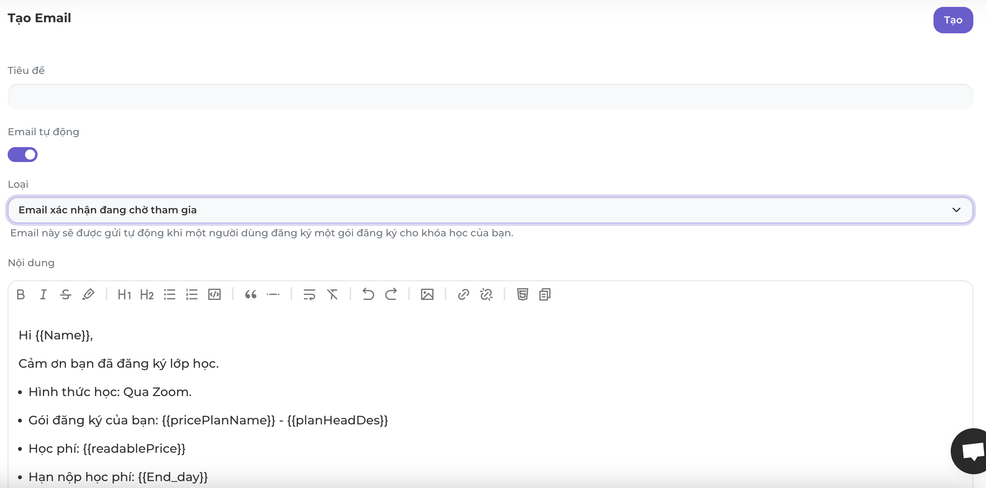Redo the last edit
This screenshot has height=488, width=986.
(x=391, y=295)
